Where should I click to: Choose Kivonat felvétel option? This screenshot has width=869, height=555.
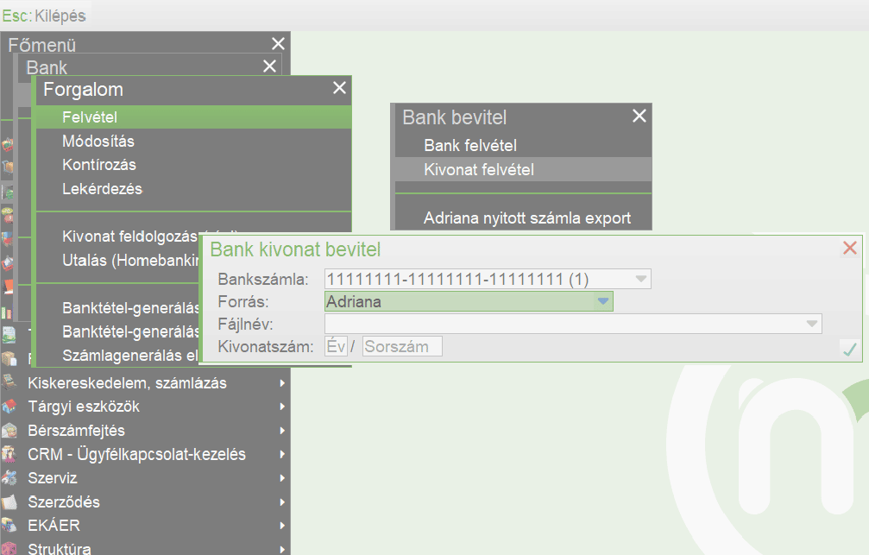523,169
